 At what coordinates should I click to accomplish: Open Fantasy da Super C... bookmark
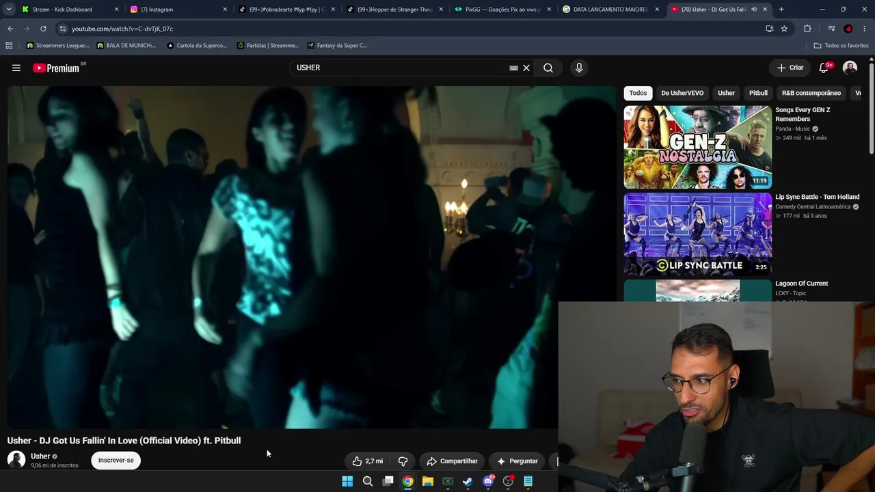(x=337, y=46)
